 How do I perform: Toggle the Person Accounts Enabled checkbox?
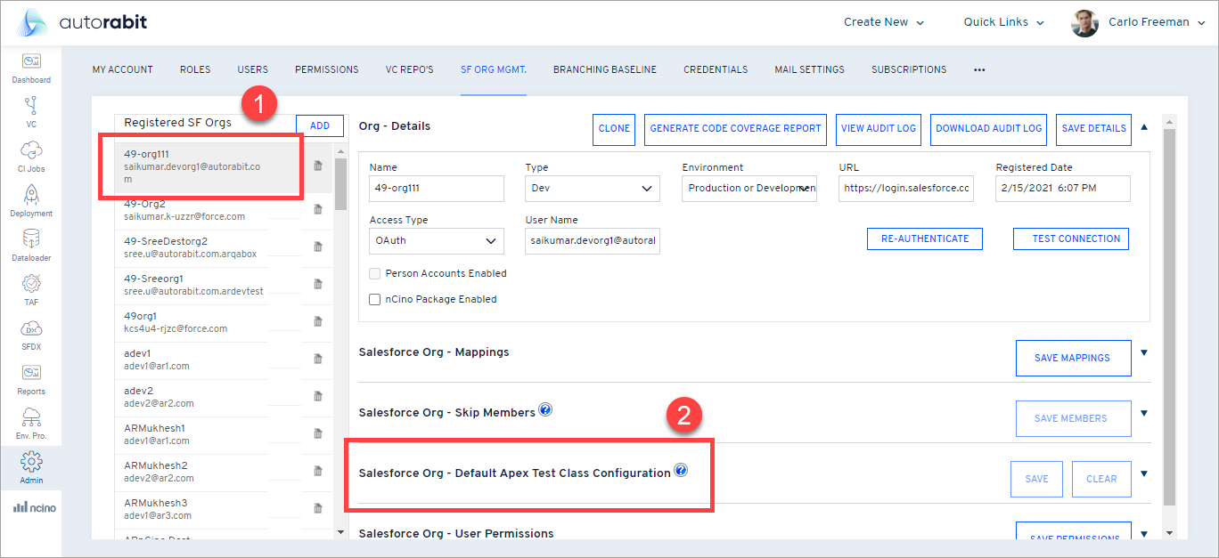[375, 274]
